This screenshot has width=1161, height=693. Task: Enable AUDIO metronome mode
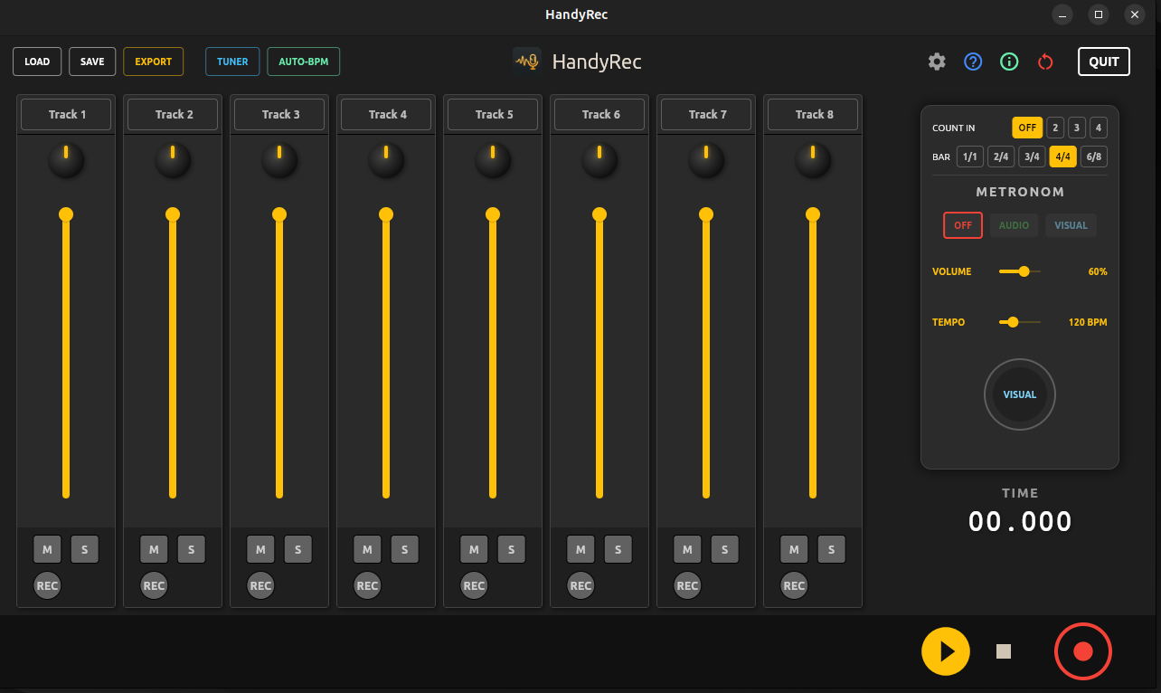(1014, 224)
